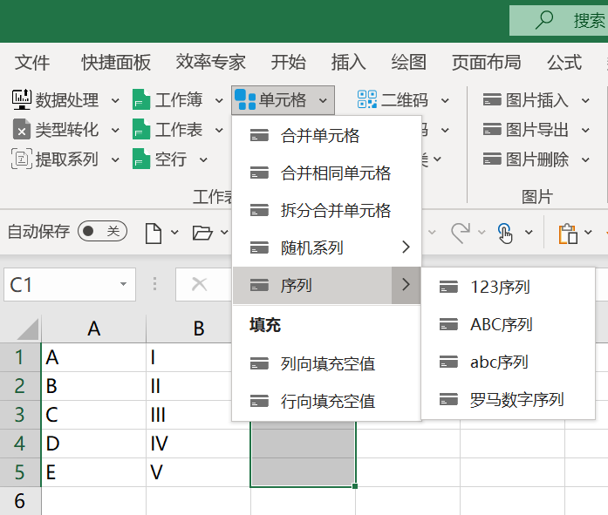Expand the 提取系列 dropdown arrow
608x515 pixels.
(115, 159)
